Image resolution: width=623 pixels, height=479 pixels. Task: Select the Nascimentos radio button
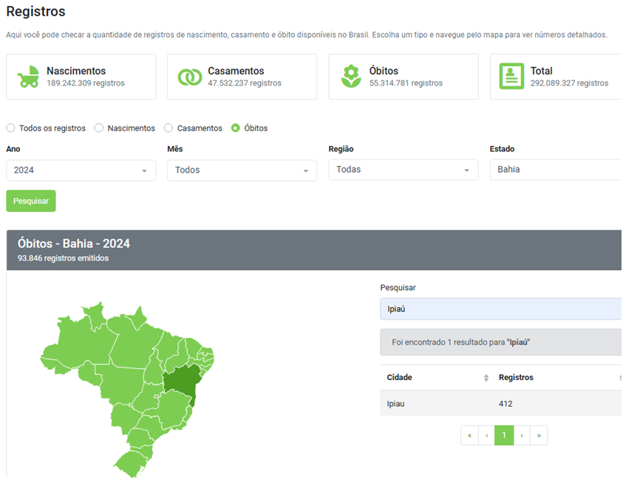(x=99, y=128)
